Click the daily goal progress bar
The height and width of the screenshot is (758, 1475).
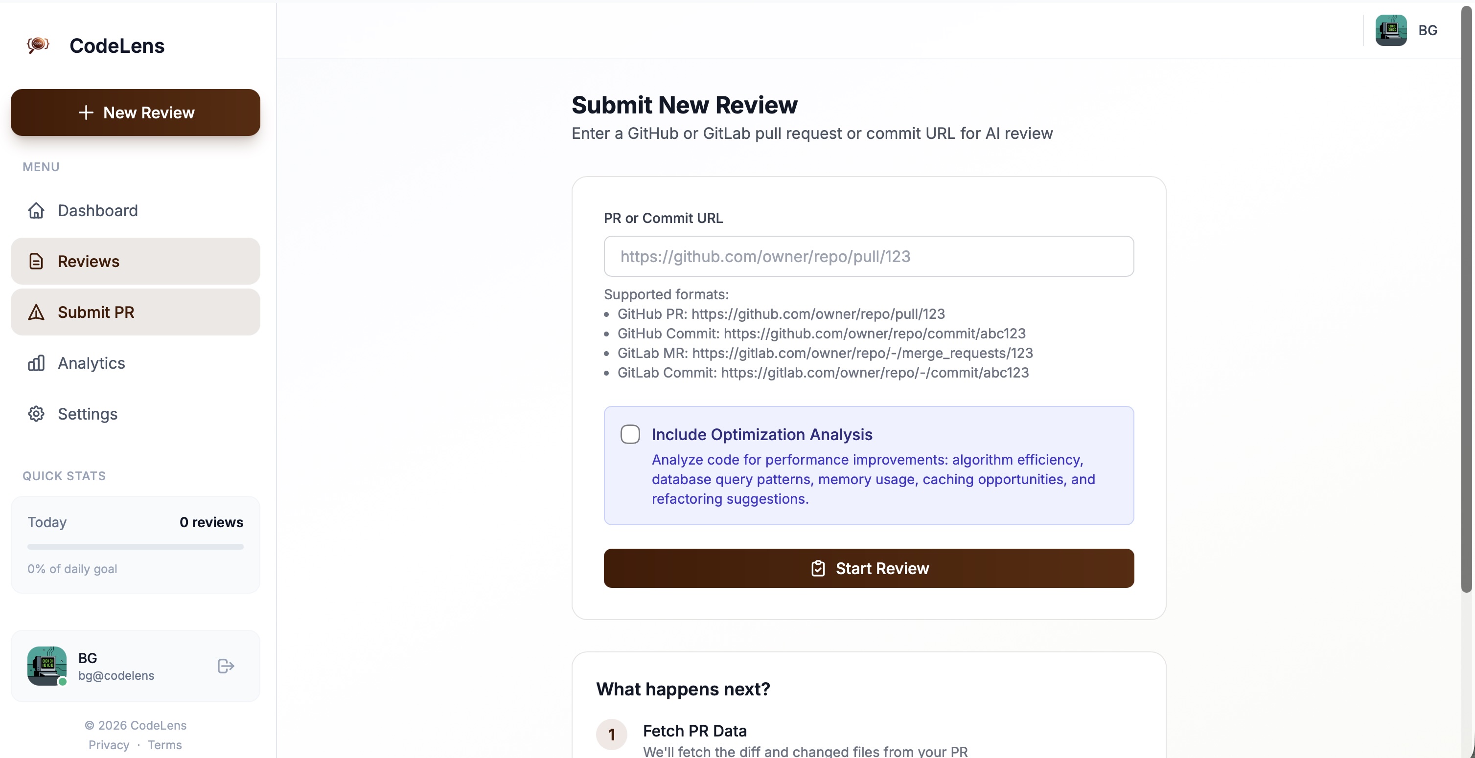[135, 546]
